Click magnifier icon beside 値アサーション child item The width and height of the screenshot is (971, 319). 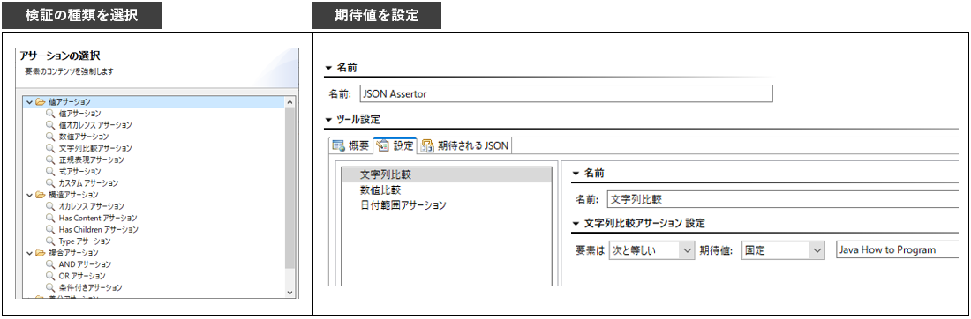pyautogui.click(x=49, y=114)
